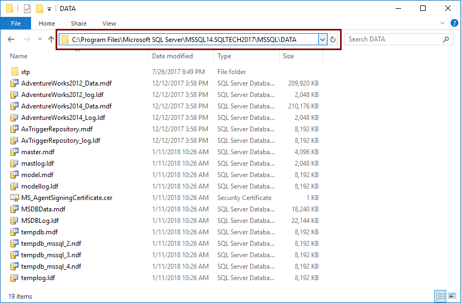Sort by the Date modified column header
461x303 pixels.
click(x=172, y=56)
